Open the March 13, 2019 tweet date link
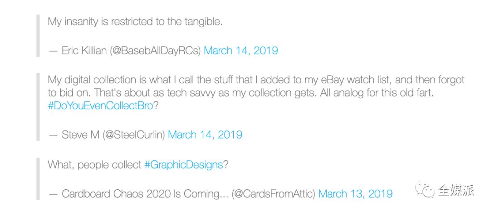 point(355,194)
